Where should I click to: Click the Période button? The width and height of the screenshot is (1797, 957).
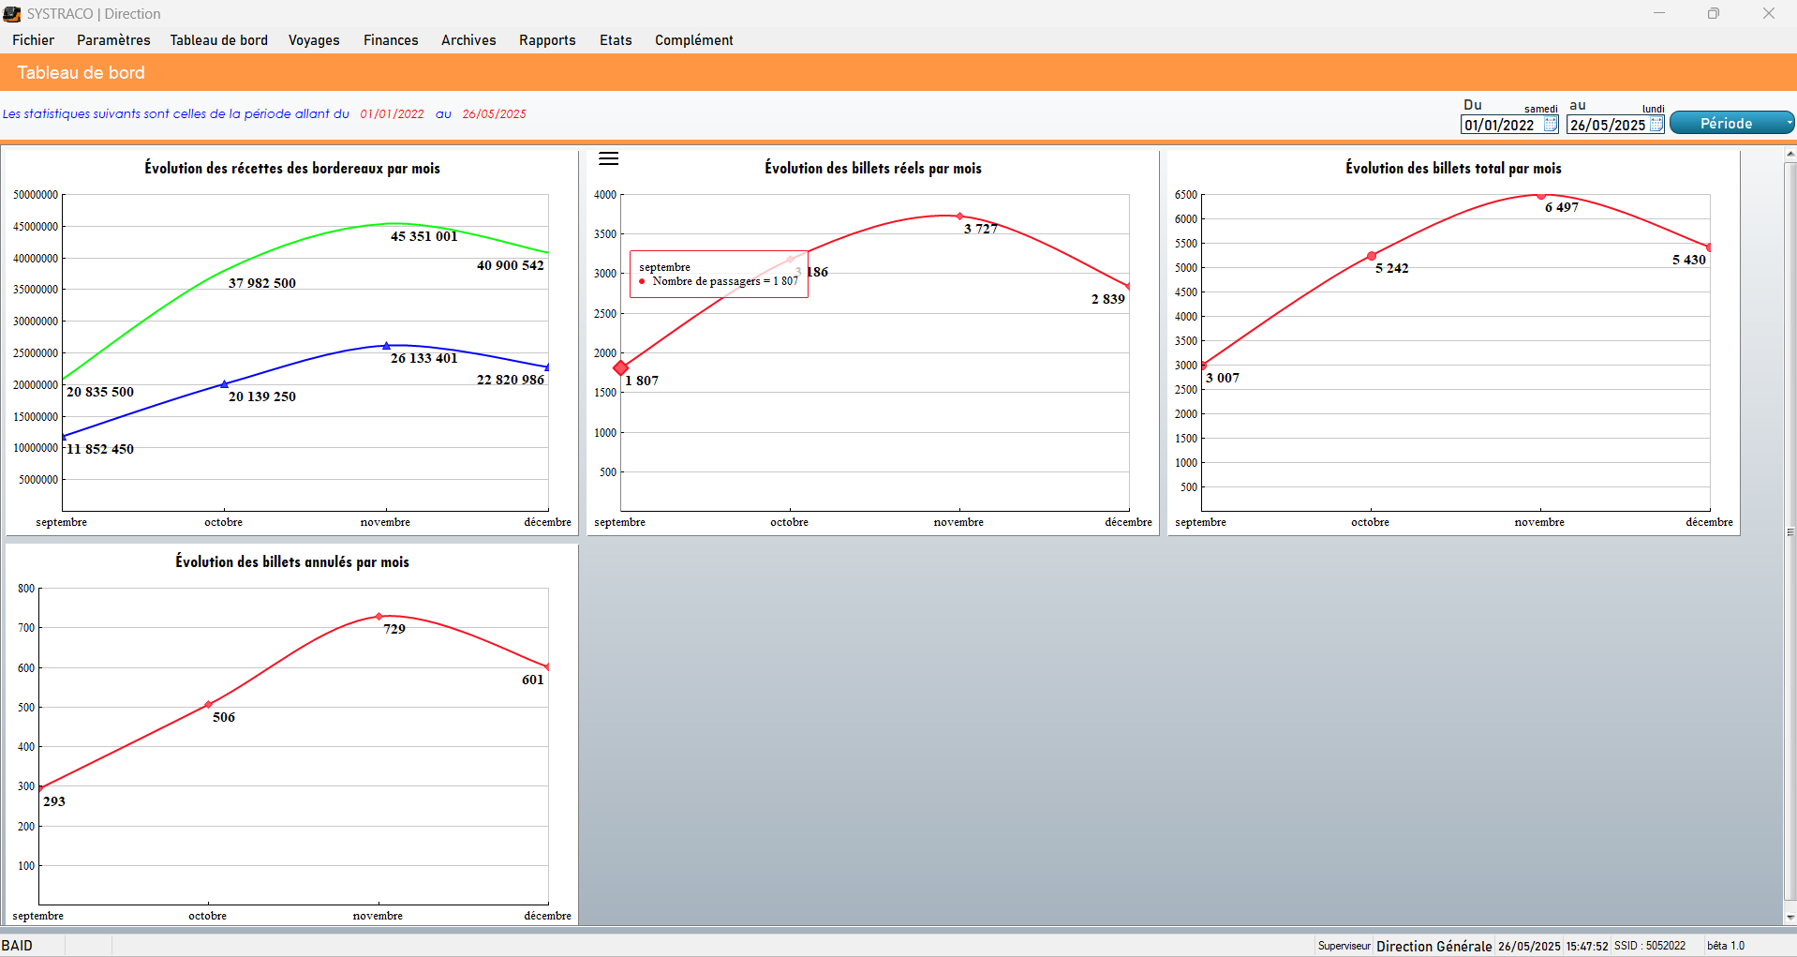1726,123
